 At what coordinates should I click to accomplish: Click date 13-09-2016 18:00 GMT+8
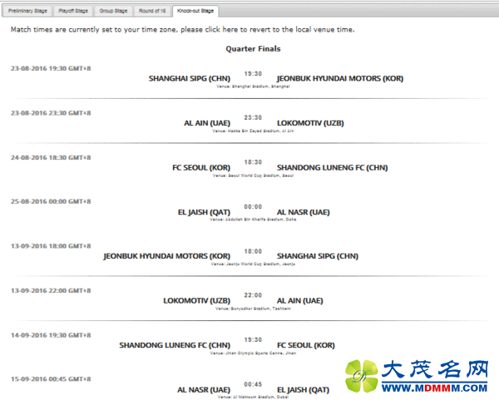coord(51,246)
